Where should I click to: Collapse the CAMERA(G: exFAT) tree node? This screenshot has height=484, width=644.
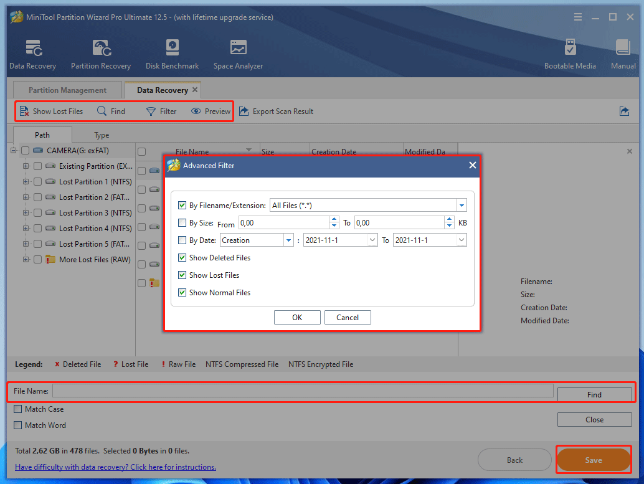click(x=14, y=150)
